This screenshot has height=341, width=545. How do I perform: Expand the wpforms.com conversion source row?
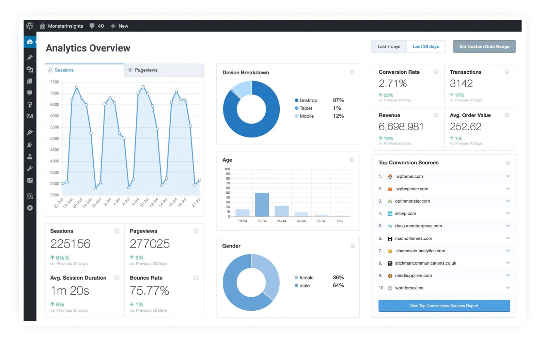[508, 176]
